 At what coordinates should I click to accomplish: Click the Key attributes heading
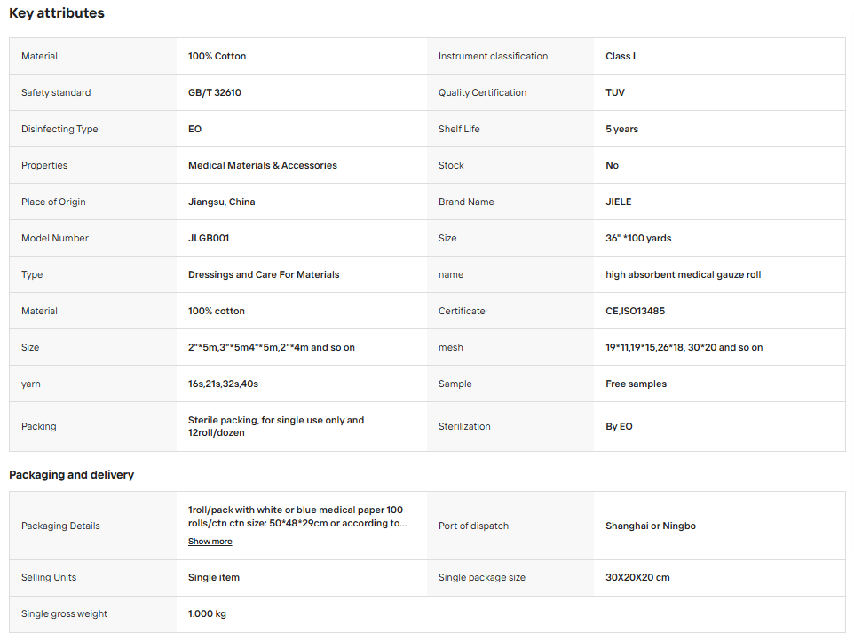[x=57, y=13]
